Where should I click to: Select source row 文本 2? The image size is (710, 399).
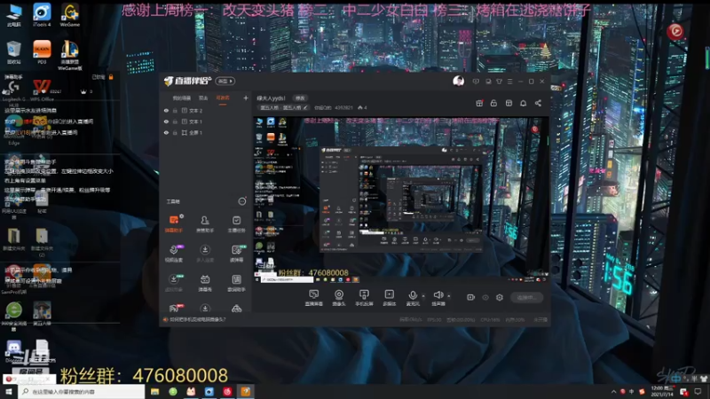point(206,110)
